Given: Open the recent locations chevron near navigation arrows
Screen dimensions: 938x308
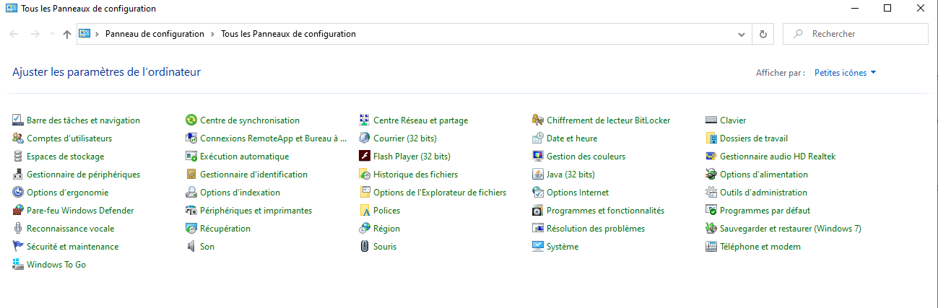Looking at the screenshot, I should pos(52,34).
